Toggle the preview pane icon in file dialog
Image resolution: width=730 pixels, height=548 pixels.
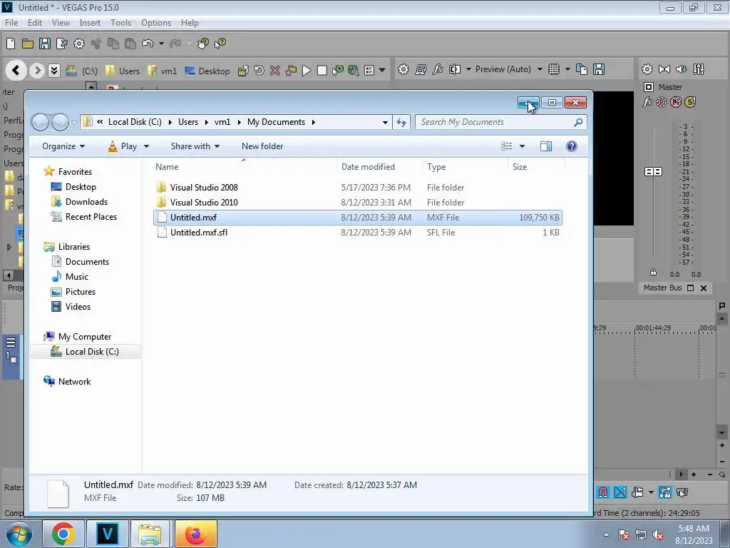545,146
